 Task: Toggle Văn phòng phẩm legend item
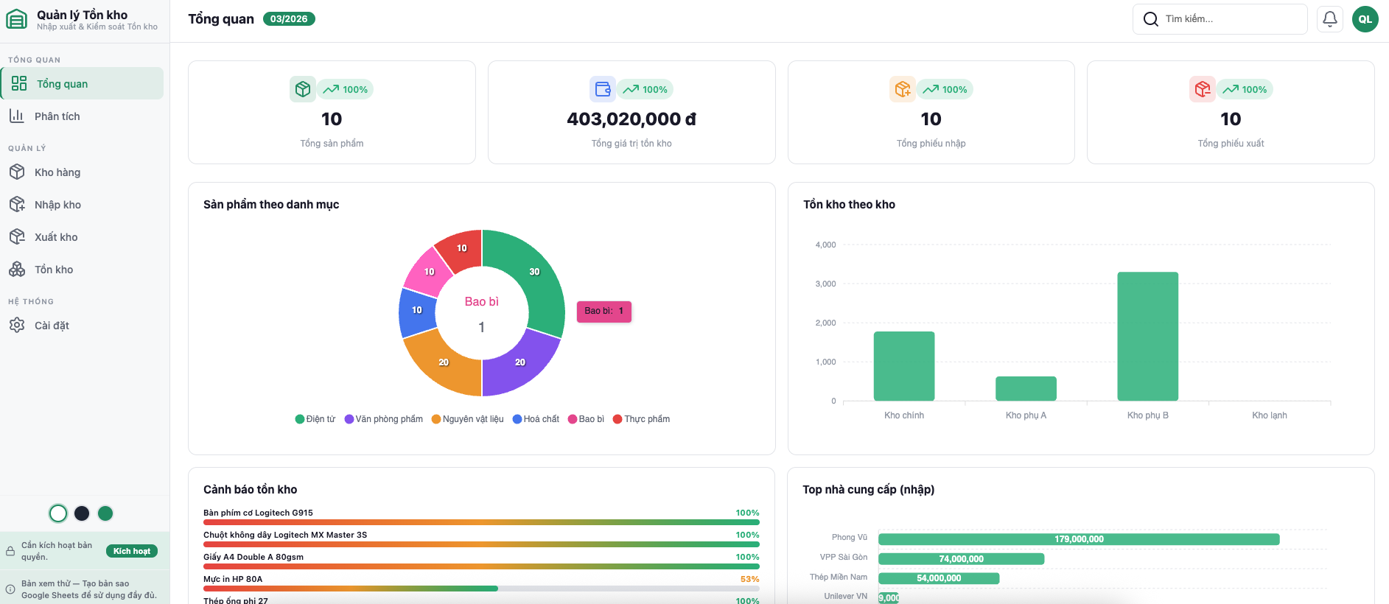tap(384, 419)
